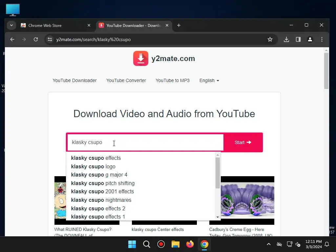Open What RUINED Klasky Csupo thumbnail
This screenshot has width=336, height=252.
click(60, 200)
